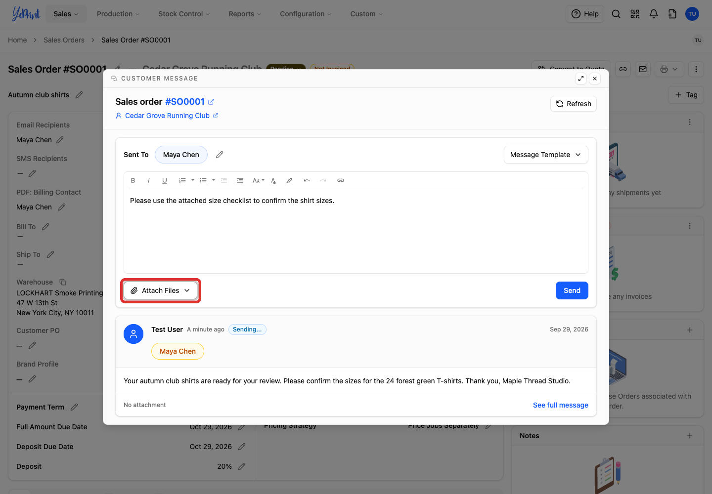Open the TU user avatar menu
The image size is (712, 494).
click(692, 14)
